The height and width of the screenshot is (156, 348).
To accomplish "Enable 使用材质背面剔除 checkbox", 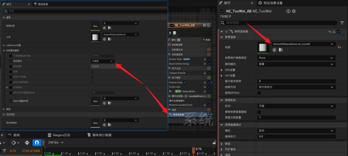I will coord(259,112).
